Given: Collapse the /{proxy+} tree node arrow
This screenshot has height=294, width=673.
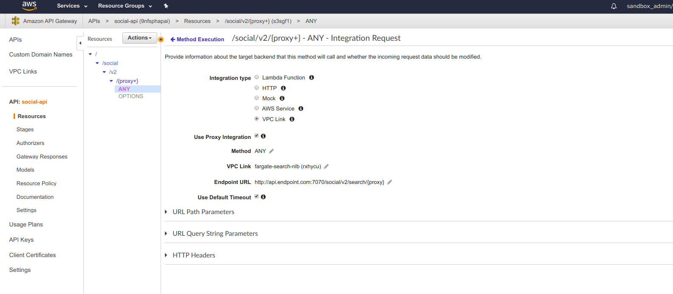Looking at the screenshot, I should 111,81.
